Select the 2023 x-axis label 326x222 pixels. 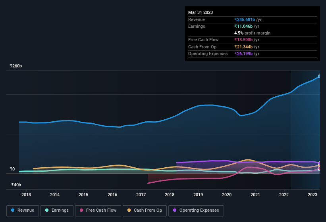[312, 195]
